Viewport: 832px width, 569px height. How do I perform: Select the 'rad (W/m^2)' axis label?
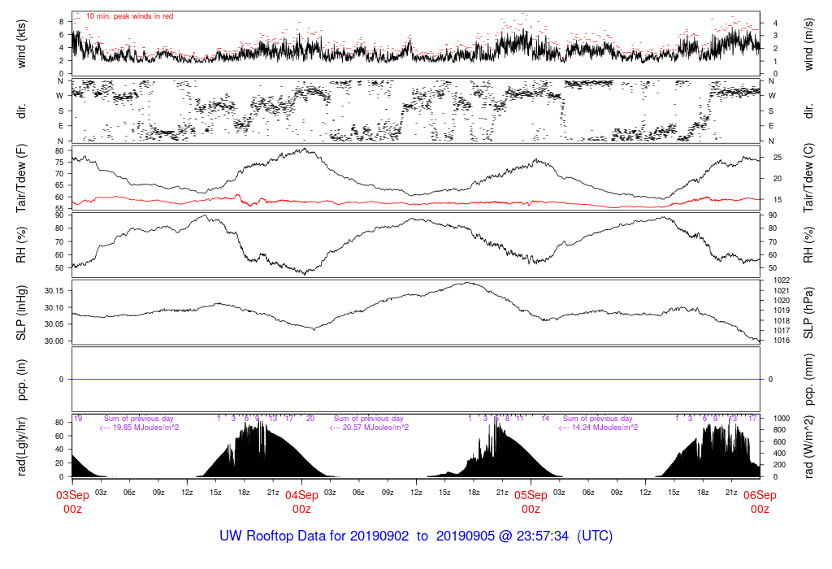coord(808,446)
